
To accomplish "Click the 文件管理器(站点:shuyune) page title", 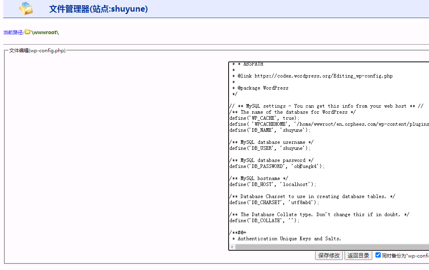I will [x=99, y=9].
